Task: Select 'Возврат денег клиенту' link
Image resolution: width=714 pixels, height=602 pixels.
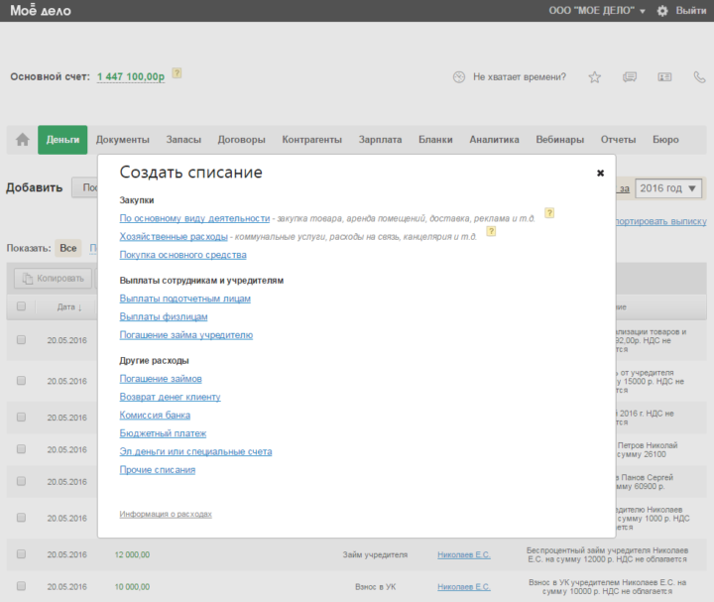Action: [170, 397]
